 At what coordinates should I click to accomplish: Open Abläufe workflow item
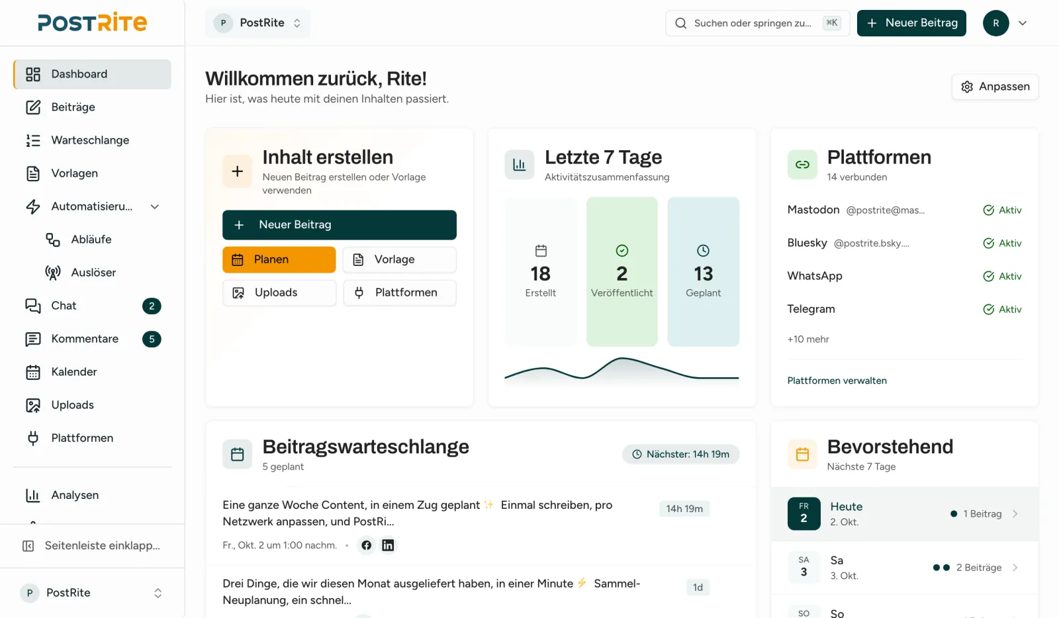[102, 240]
